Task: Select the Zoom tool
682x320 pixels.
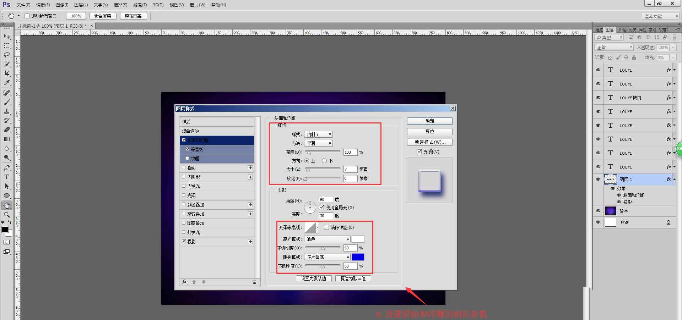Action: click(6, 215)
